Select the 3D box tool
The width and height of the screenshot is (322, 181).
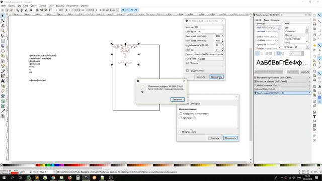(3, 46)
